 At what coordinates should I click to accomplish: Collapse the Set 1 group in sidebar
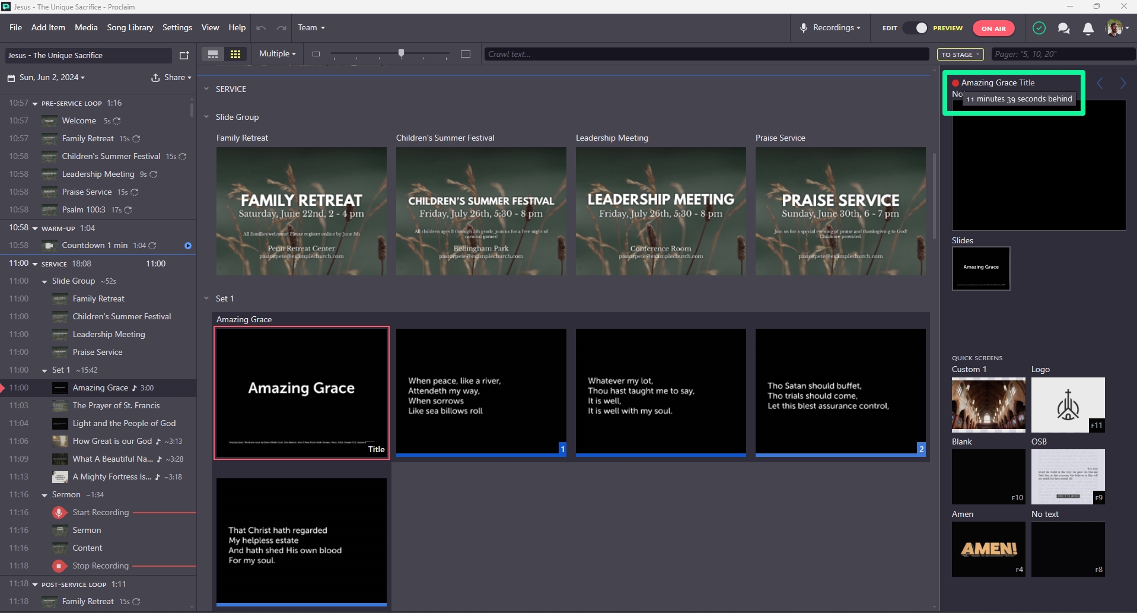tap(44, 370)
